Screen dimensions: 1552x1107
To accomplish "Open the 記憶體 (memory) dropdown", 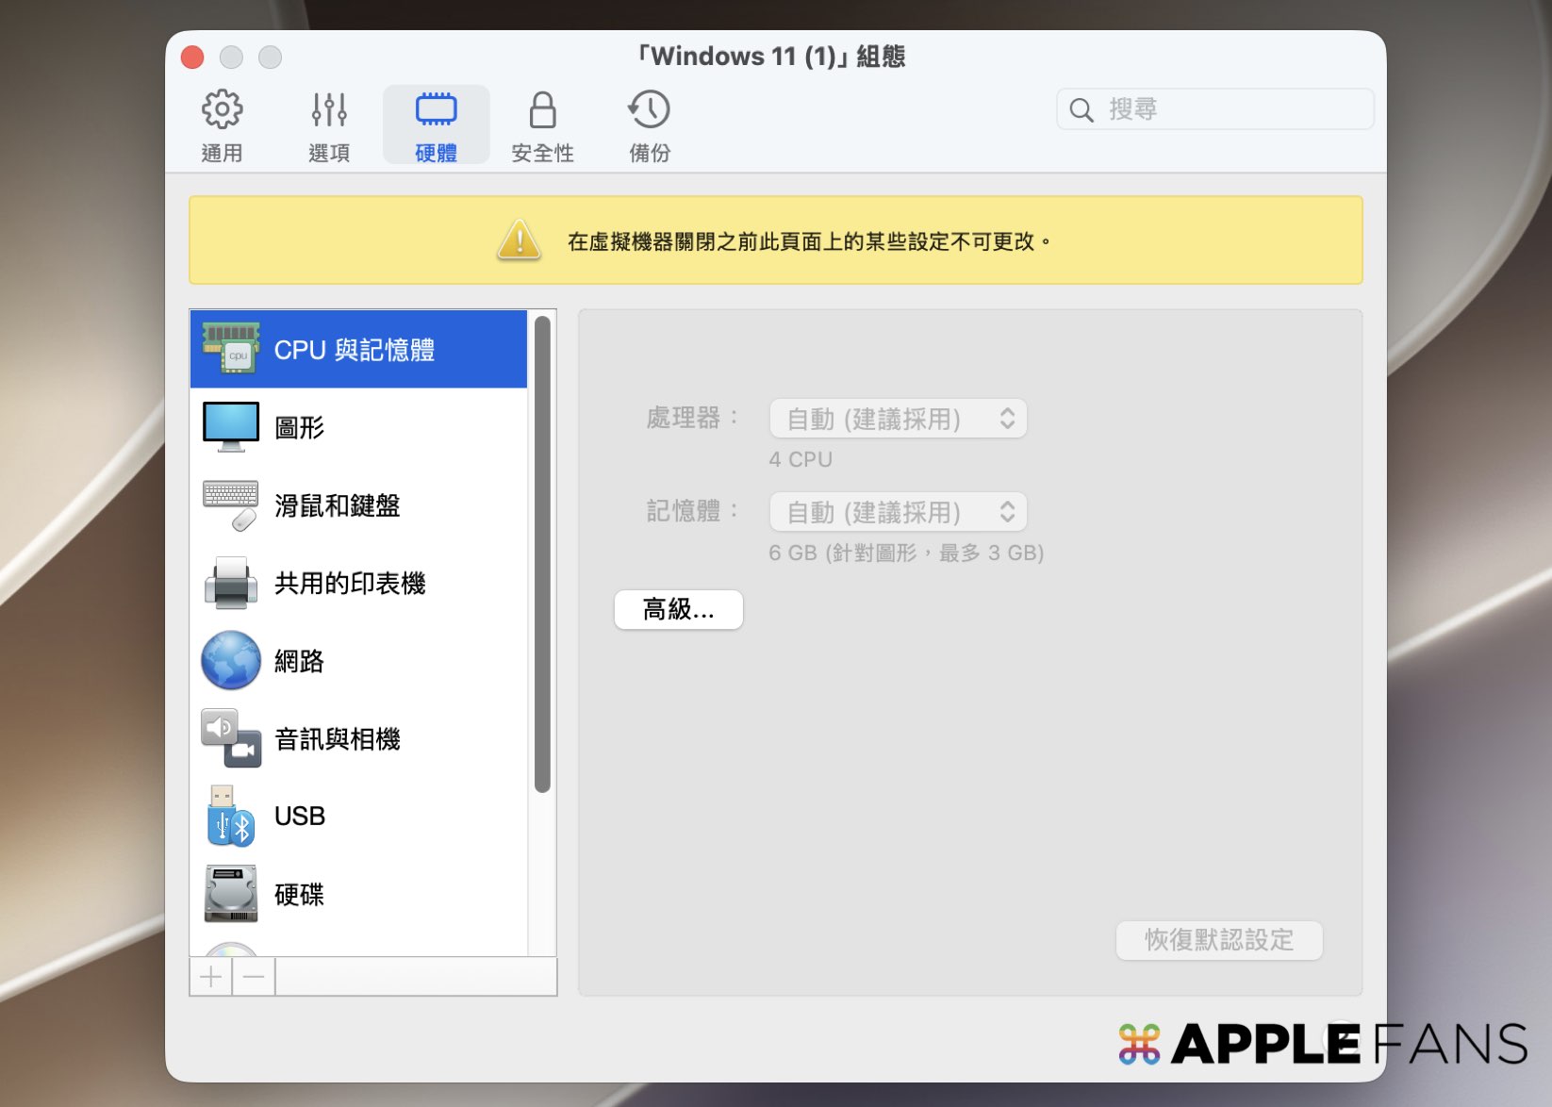I will (898, 512).
